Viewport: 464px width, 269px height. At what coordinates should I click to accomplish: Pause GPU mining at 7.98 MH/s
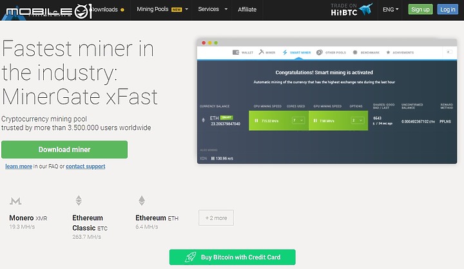click(315, 120)
